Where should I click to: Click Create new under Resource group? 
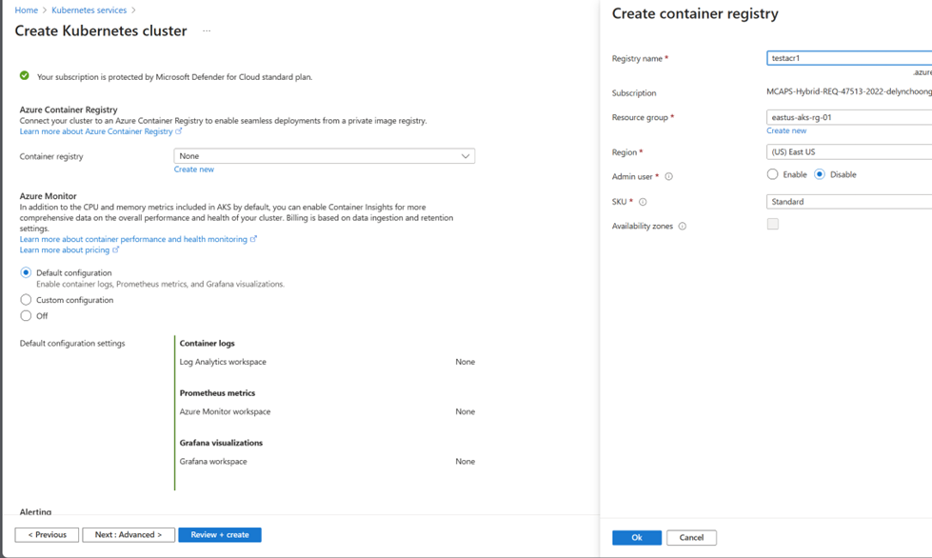[x=786, y=130]
